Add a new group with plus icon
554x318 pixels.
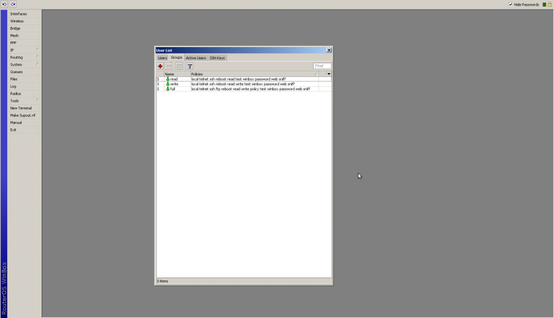[x=161, y=66]
